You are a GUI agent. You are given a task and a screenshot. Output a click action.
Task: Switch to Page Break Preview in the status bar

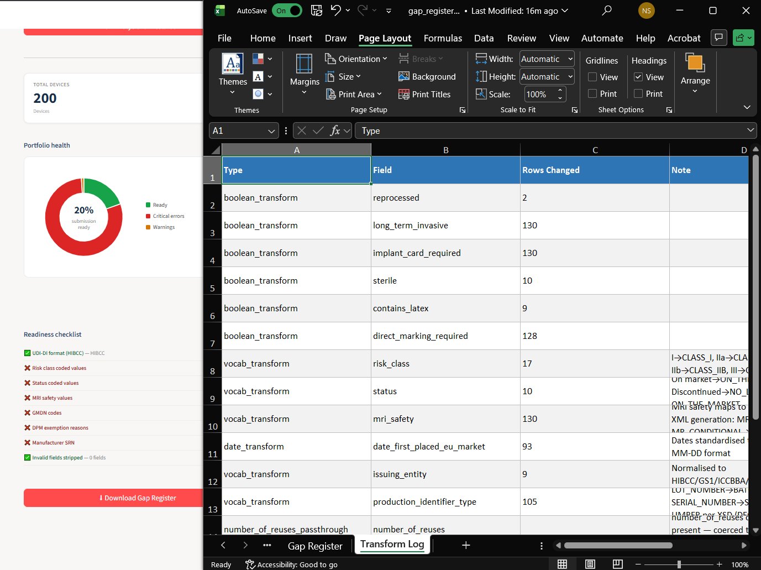[617, 564]
